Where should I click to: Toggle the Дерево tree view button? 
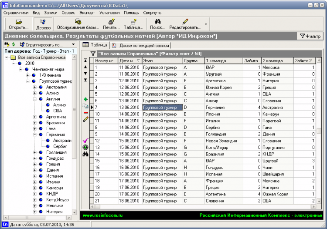click(43, 24)
